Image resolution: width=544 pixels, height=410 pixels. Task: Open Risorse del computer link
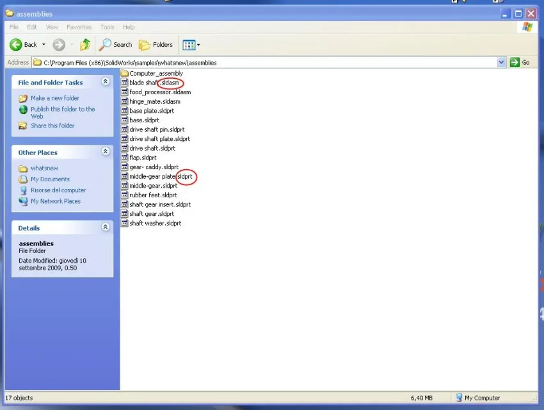coord(58,190)
